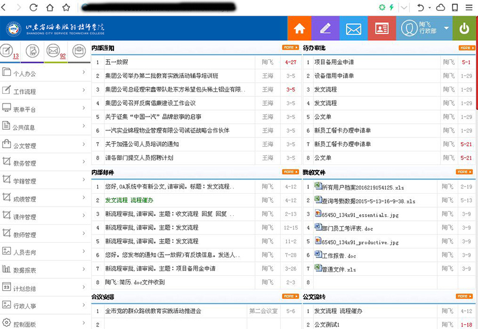
Task: Click the college logo header
Action: (x=56, y=29)
